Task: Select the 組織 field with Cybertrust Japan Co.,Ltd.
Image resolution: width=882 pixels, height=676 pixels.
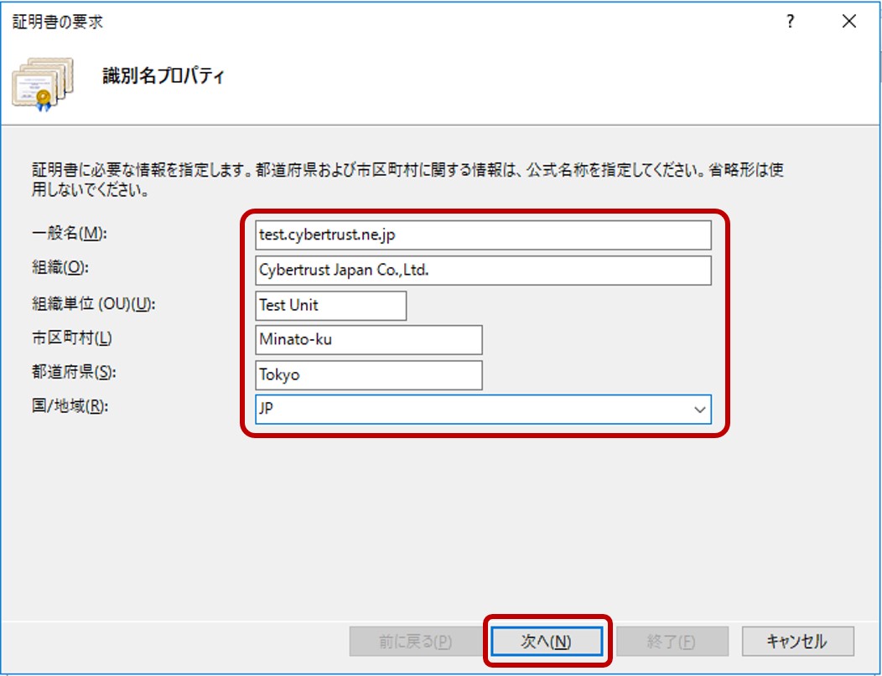Action: [484, 271]
